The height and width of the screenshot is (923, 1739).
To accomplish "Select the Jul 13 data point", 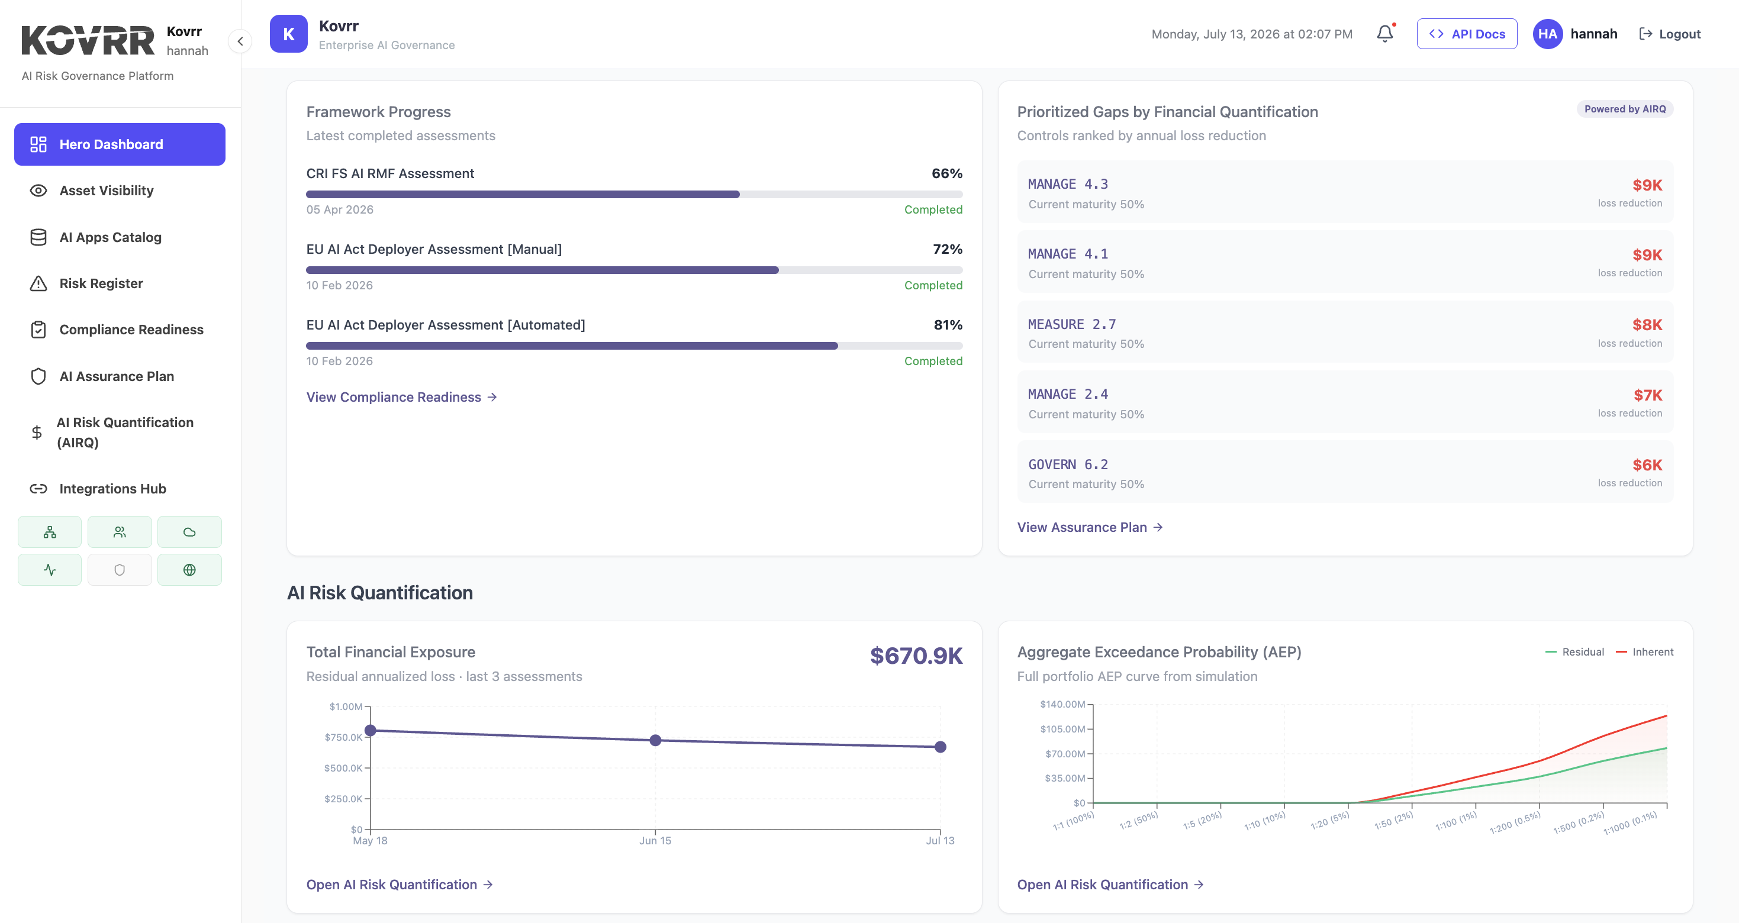I will (x=941, y=747).
